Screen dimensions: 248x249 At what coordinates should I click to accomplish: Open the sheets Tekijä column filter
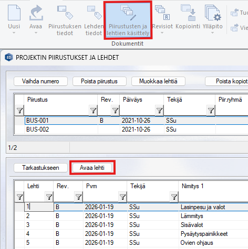pyautogui.click(x=174, y=197)
